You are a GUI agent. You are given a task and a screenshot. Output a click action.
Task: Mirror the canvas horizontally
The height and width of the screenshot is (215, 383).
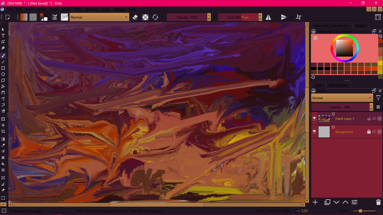point(268,17)
